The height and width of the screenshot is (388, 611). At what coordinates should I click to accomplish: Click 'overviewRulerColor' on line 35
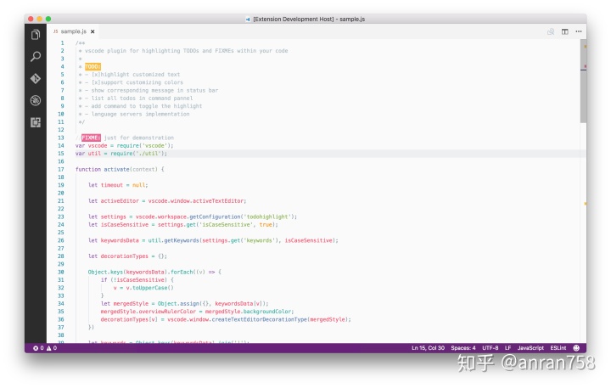(167, 312)
